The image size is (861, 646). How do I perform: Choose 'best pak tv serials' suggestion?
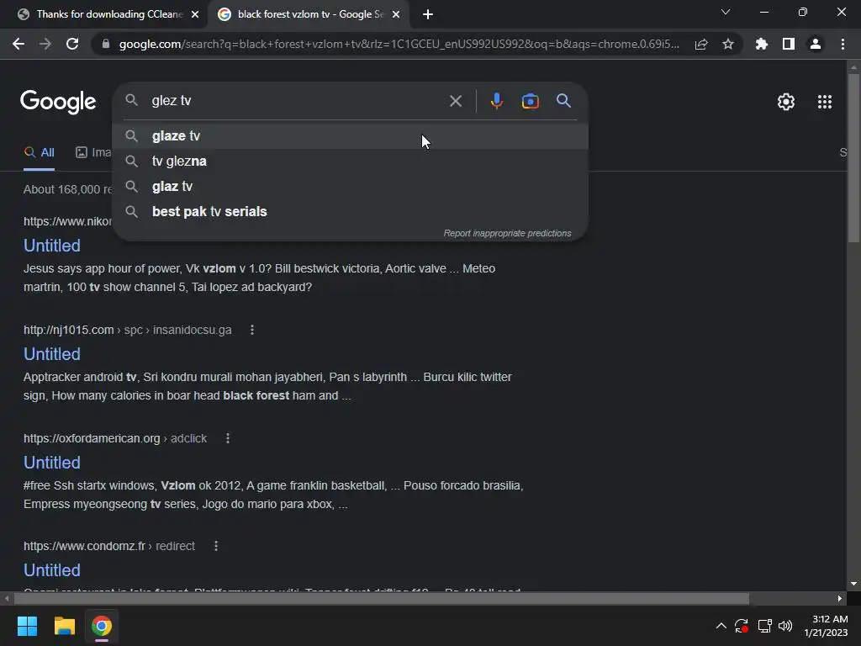point(351,211)
